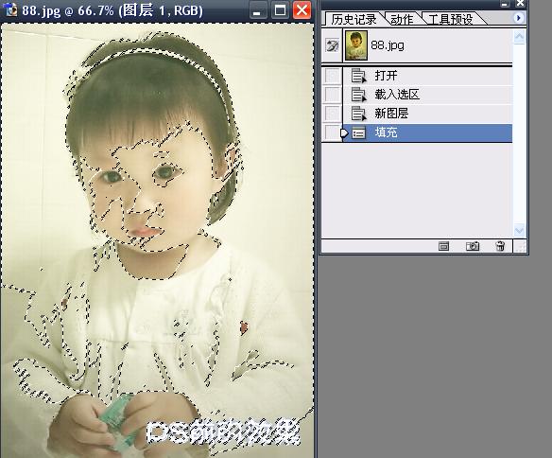Open the history panel flyout menu arrow

(x=518, y=18)
